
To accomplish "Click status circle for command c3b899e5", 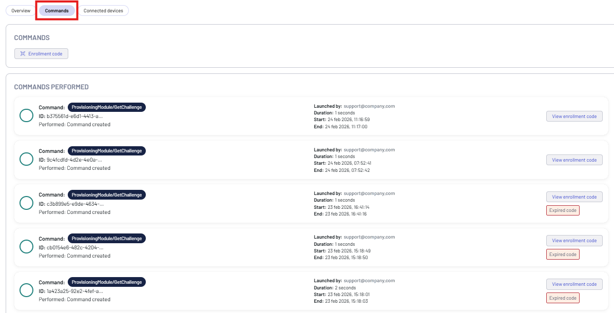I will coord(26,203).
